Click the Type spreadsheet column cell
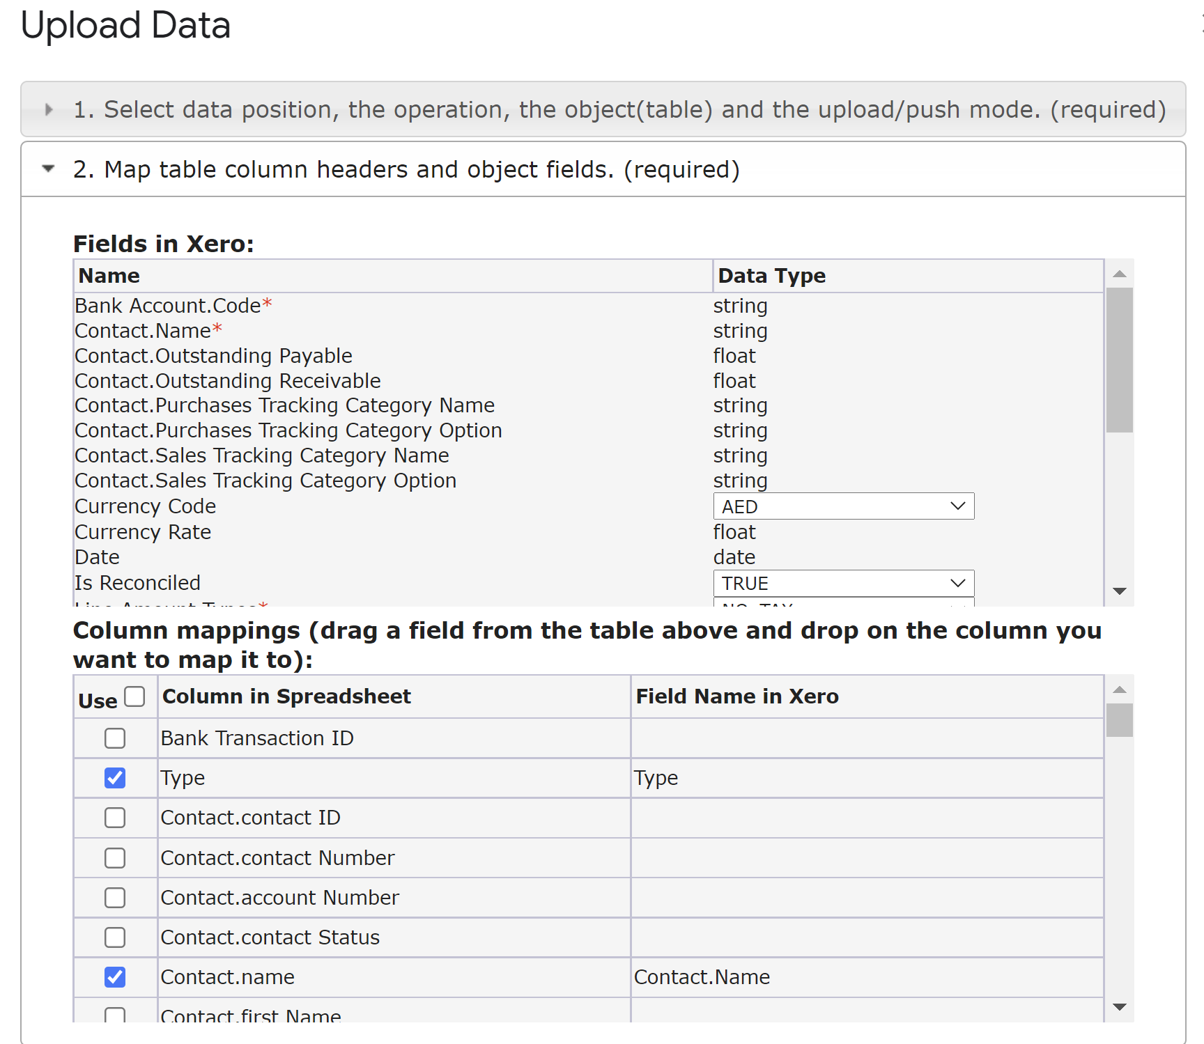The height and width of the screenshot is (1044, 1204). 394,778
